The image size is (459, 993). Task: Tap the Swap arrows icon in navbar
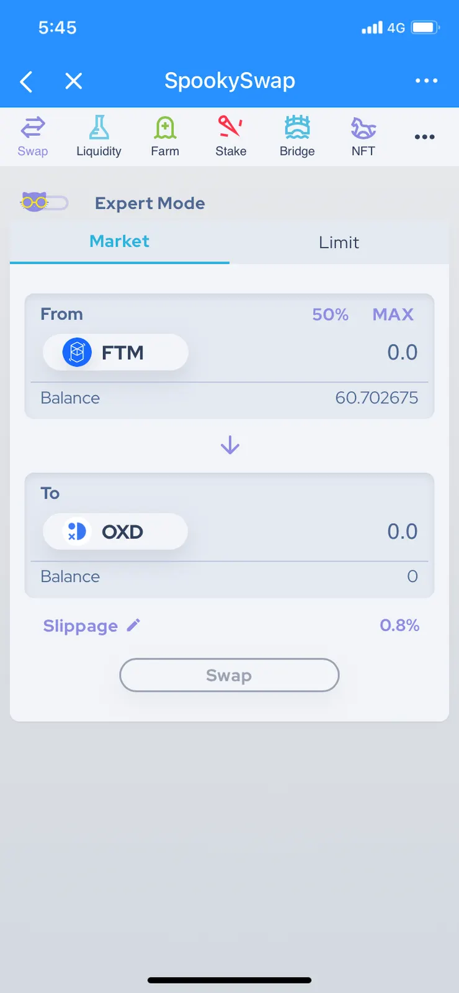[33, 128]
